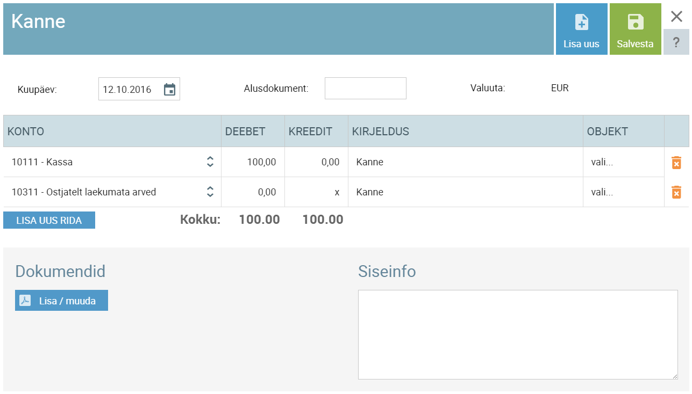Click the PDF icon on Lisa / muuda
Image resolution: width=692 pixels, height=394 pixels.
tap(25, 301)
